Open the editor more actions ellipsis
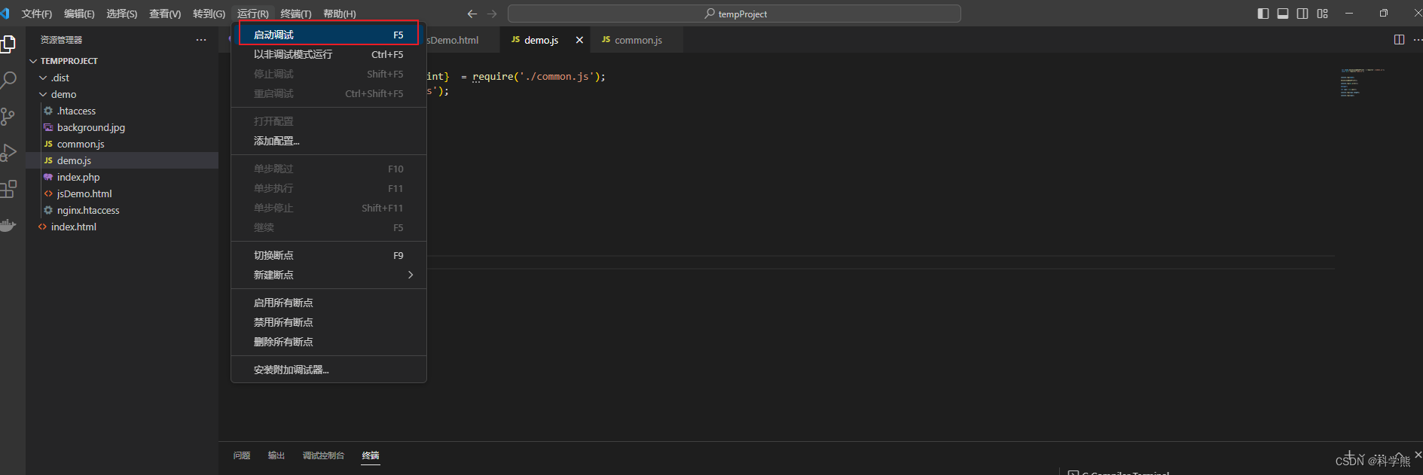 point(1417,40)
